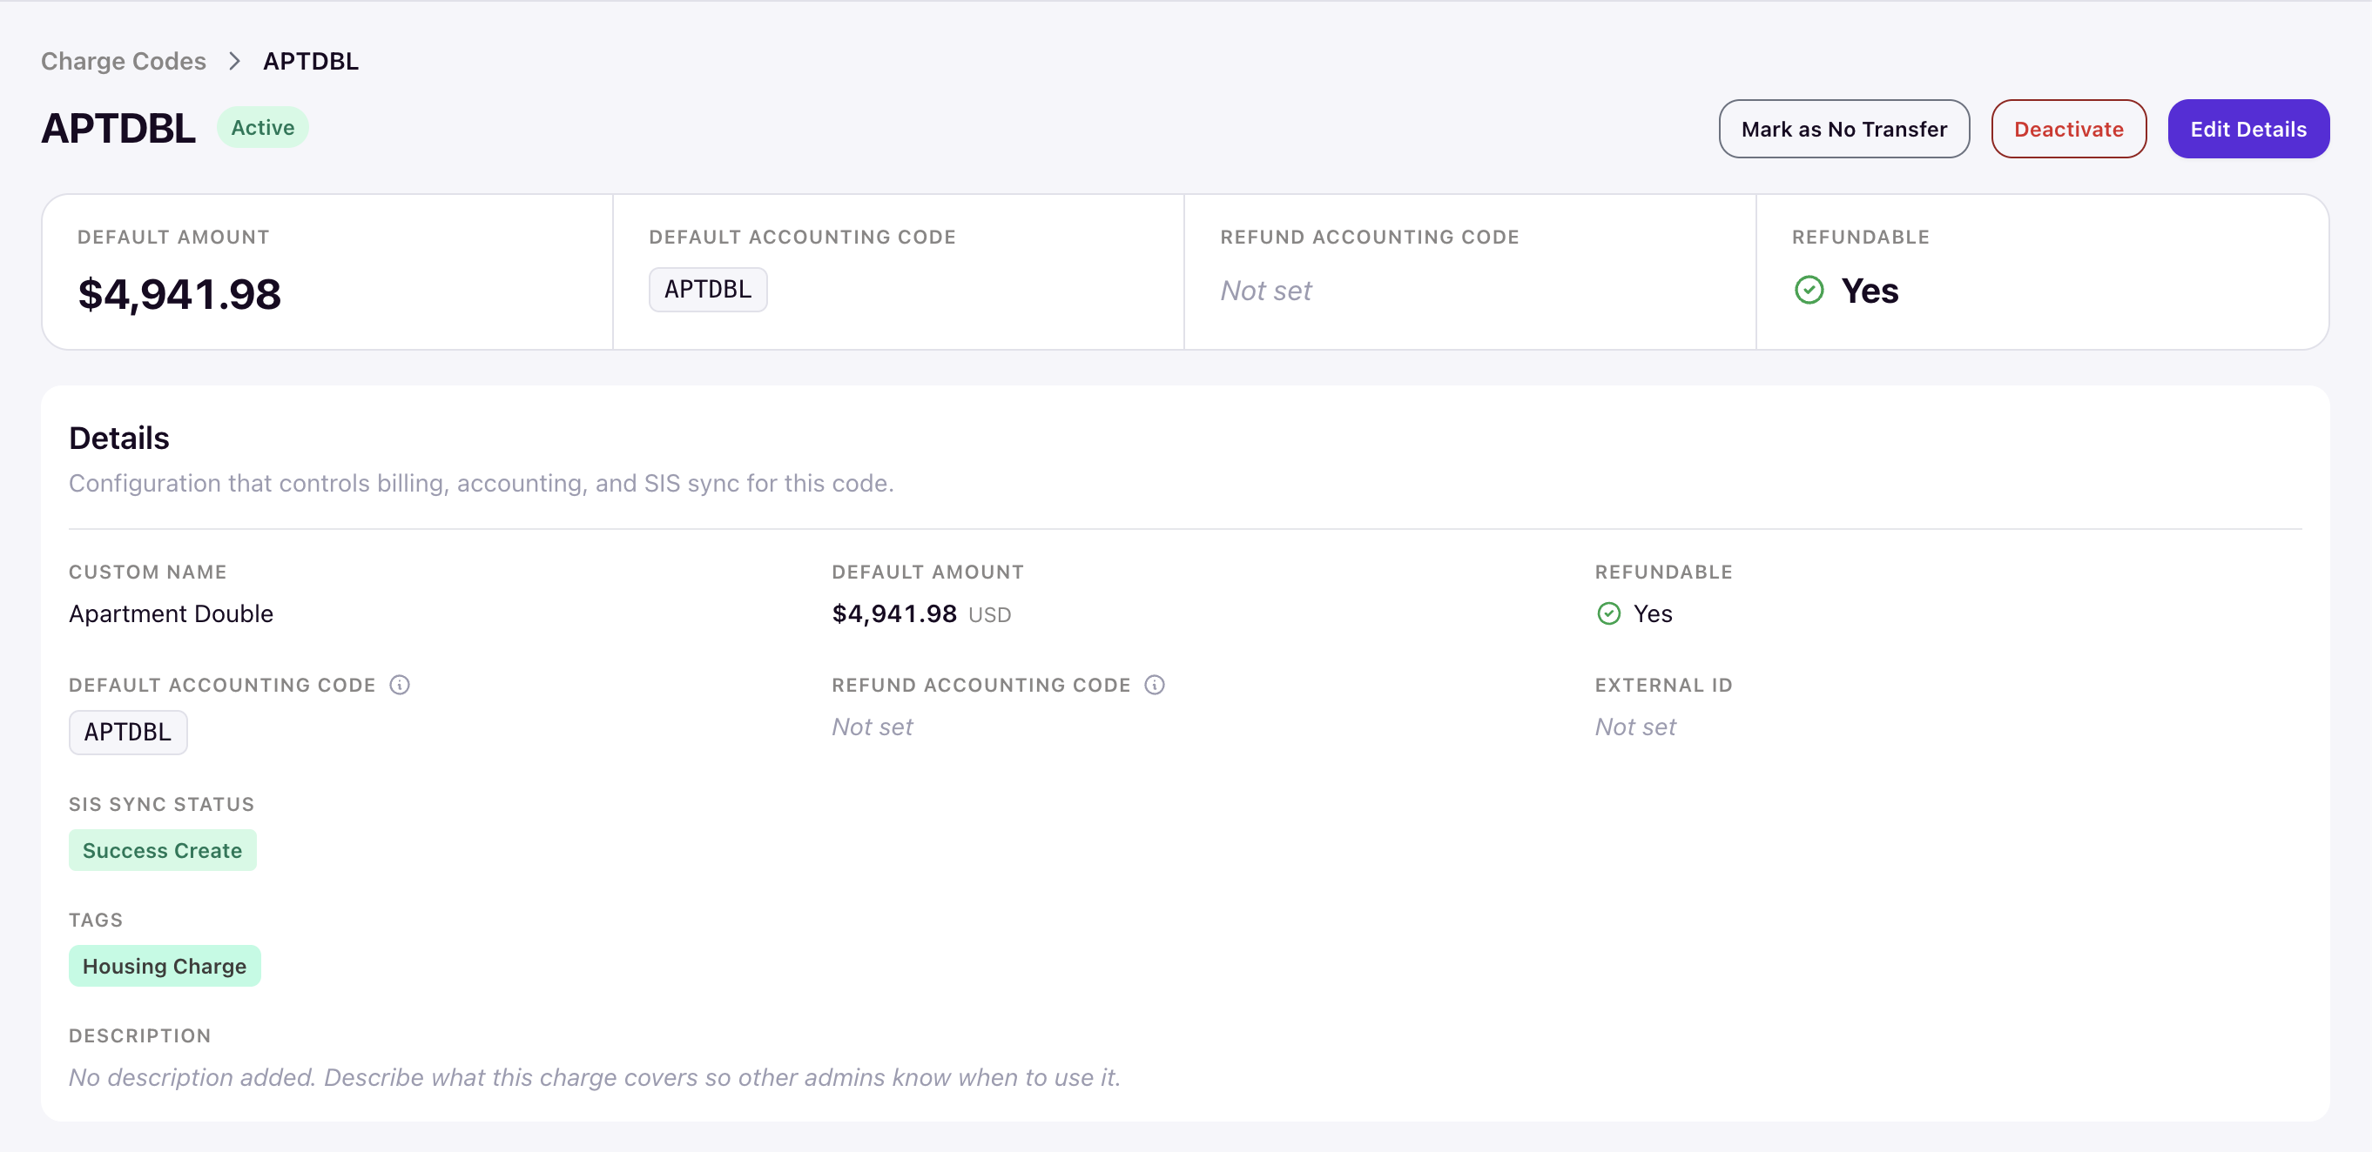Click the APTDBL chip in Details section
Image resolution: width=2372 pixels, height=1152 pixels.
click(128, 733)
